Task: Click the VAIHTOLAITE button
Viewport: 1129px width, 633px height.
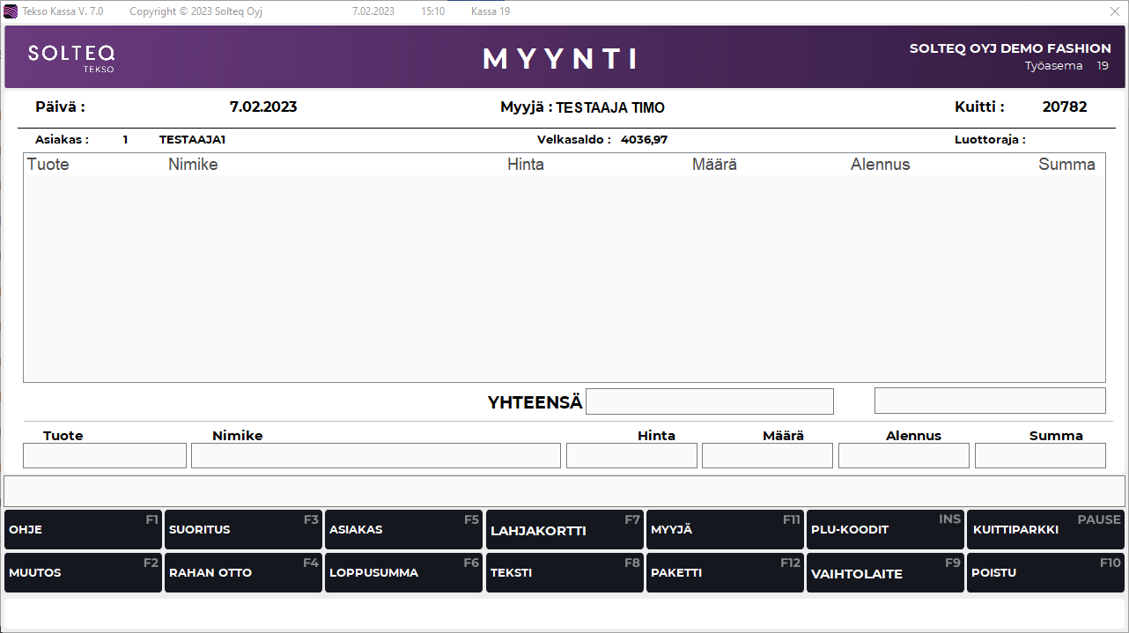Action: coord(885,573)
